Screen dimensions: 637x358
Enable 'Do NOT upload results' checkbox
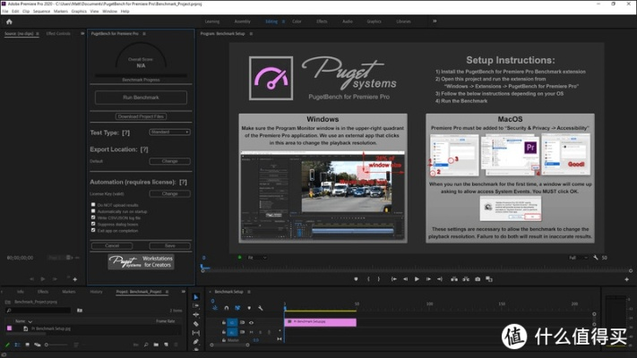(94, 205)
